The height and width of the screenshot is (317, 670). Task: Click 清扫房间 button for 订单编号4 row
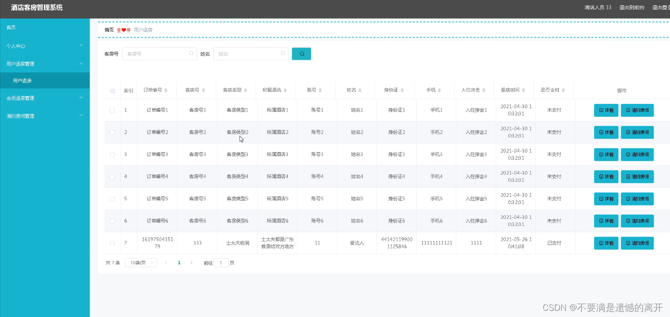click(637, 177)
